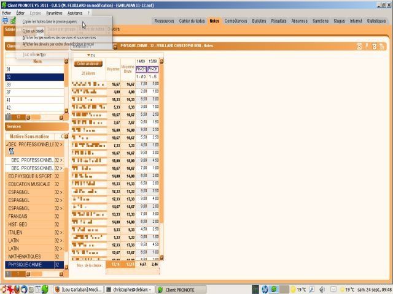This screenshot has width=393, height=294.
Task: Click the clock showing sam. 24 sept.
Action: point(375,290)
